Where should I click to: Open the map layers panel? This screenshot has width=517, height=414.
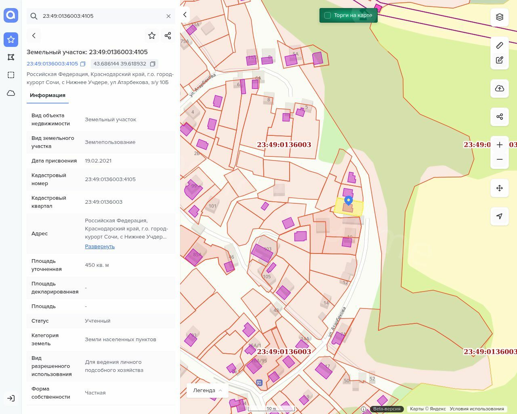[500, 17]
